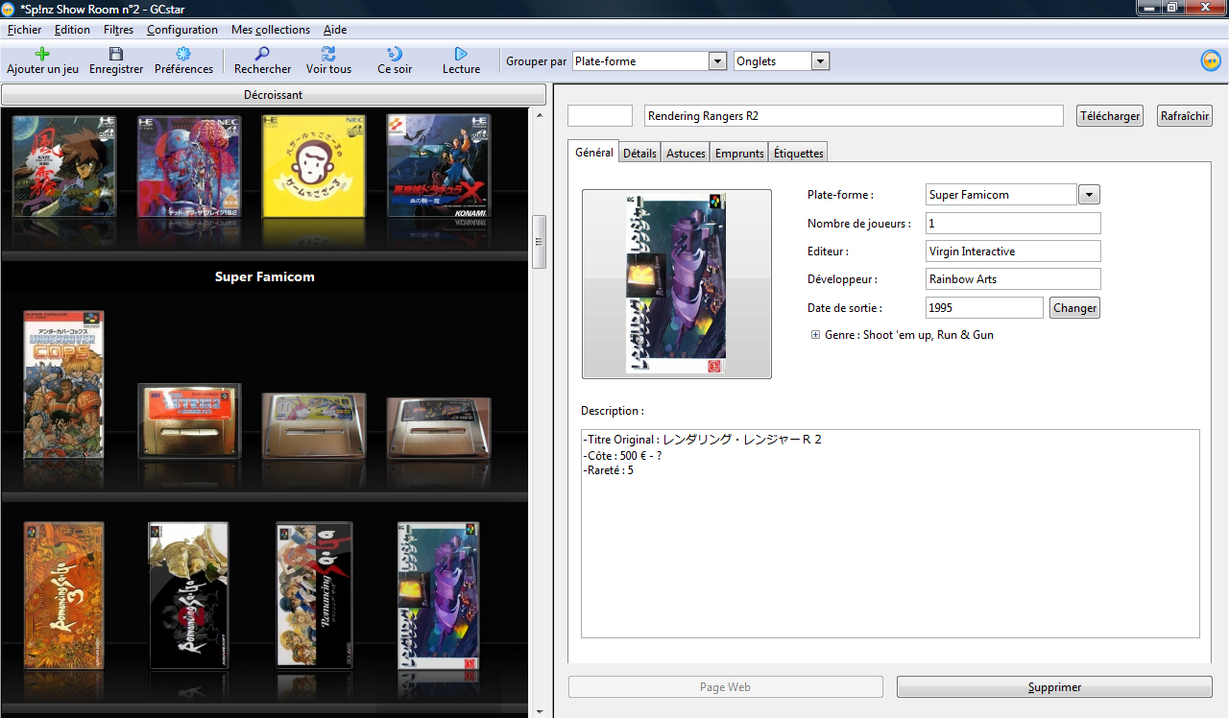Click the Date de sortie 1995 field

(x=984, y=307)
